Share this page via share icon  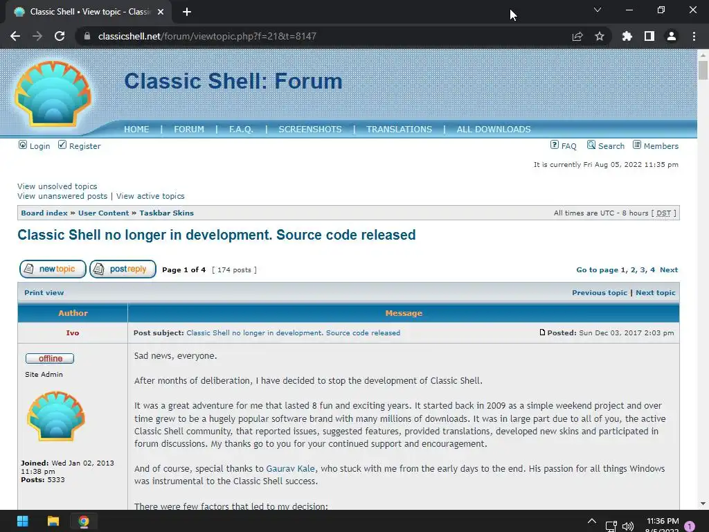pos(577,36)
